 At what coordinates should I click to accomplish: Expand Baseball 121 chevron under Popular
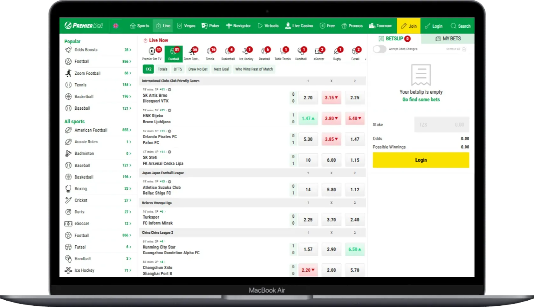click(130, 108)
